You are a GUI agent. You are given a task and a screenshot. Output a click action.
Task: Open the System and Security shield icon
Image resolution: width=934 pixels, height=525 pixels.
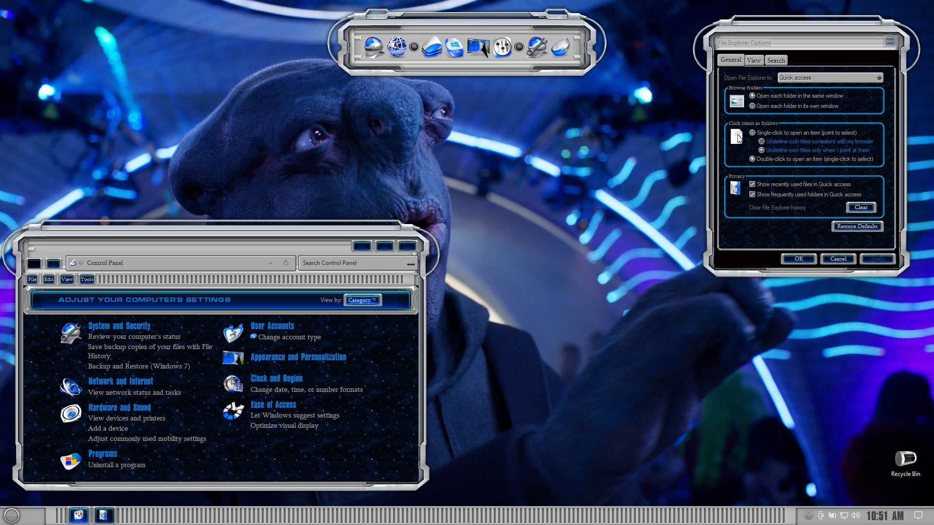point(71,333)
